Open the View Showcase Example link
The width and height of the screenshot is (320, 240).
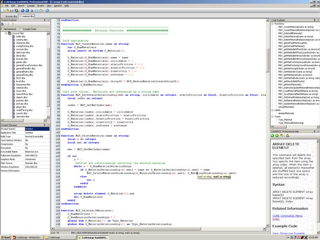(288, 233)
